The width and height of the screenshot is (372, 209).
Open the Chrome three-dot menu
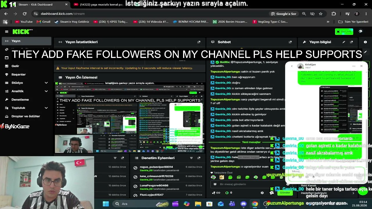pos(366,14)
